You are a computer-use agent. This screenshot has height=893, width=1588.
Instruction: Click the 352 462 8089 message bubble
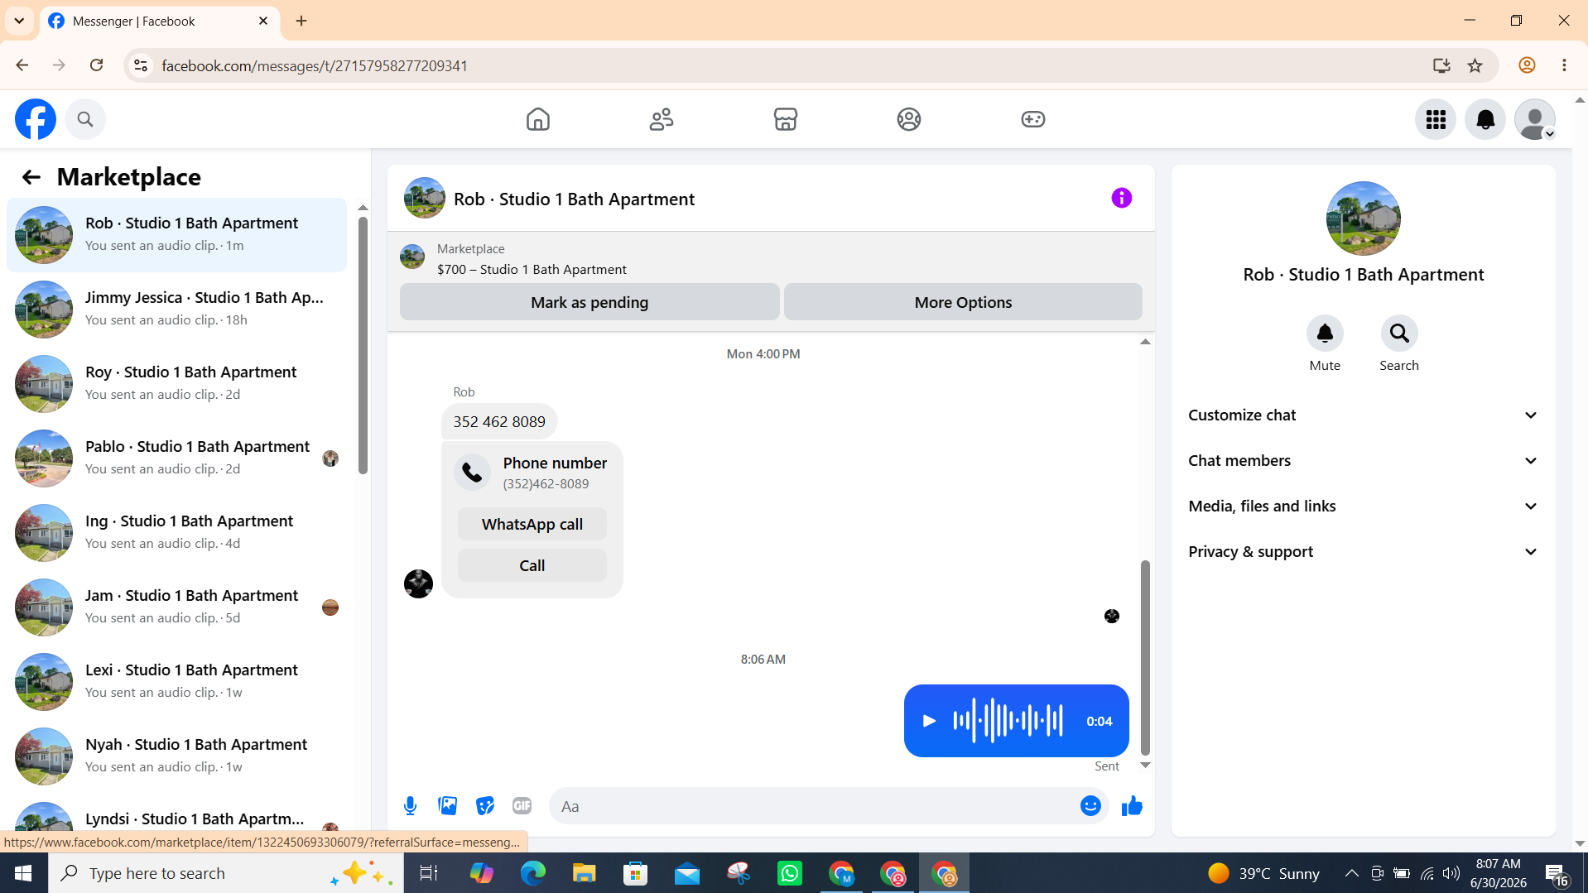(x=499, y=422)
